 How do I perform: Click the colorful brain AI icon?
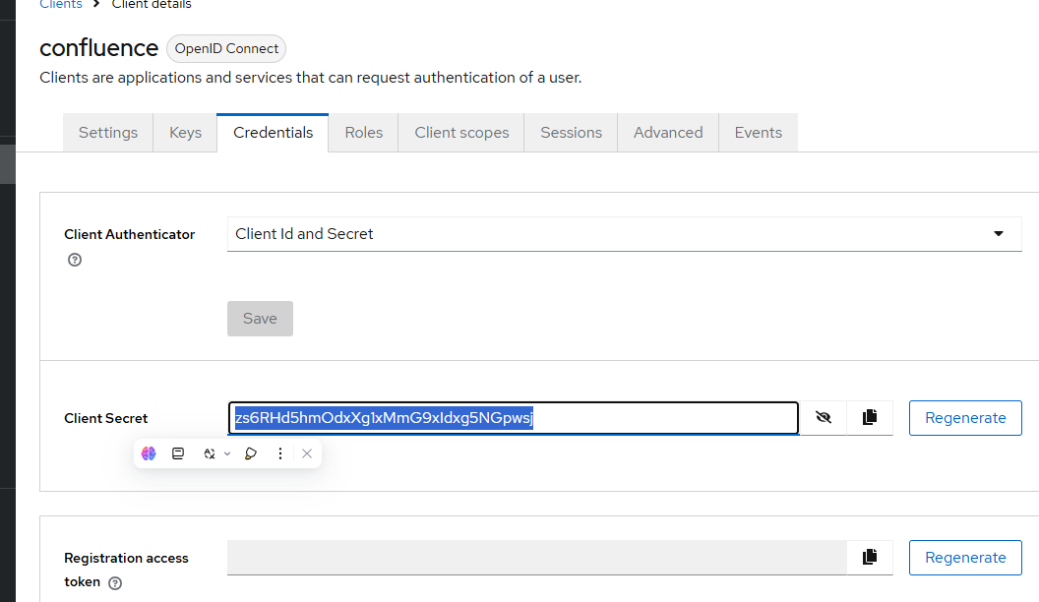149,453
